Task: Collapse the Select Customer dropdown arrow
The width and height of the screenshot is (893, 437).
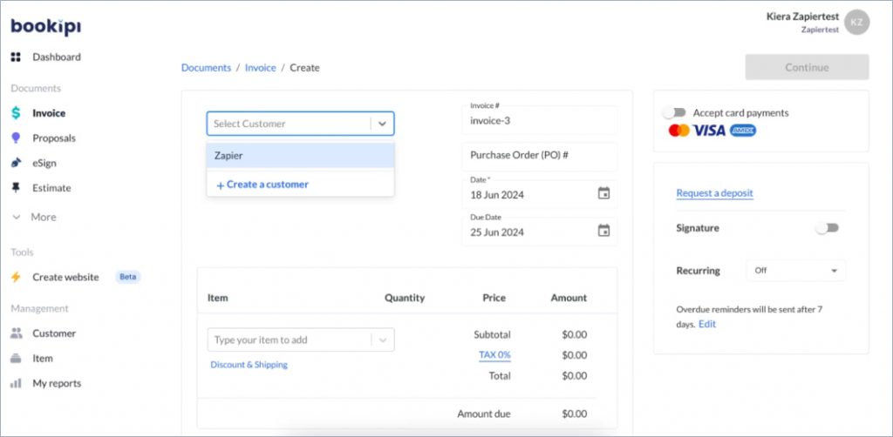Action: point(382,124)
